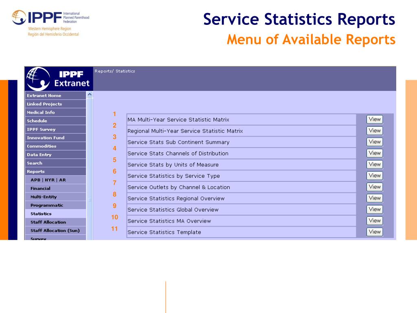Open Data Entry menu item

point(55,154)
